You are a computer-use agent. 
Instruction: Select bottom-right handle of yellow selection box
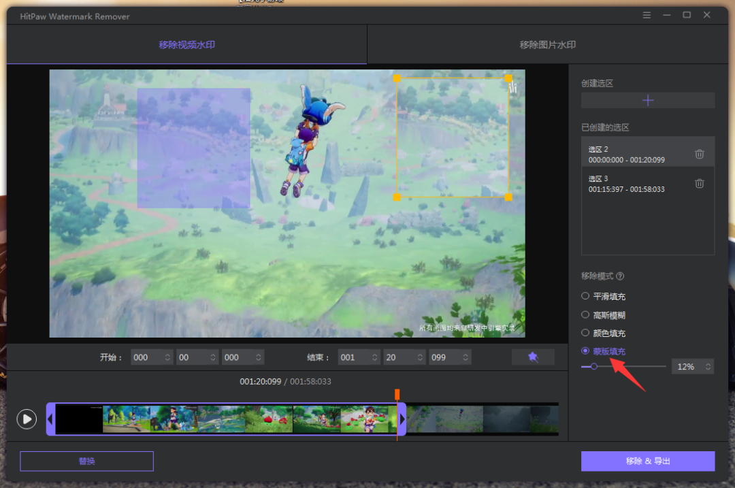coord(508,197)
